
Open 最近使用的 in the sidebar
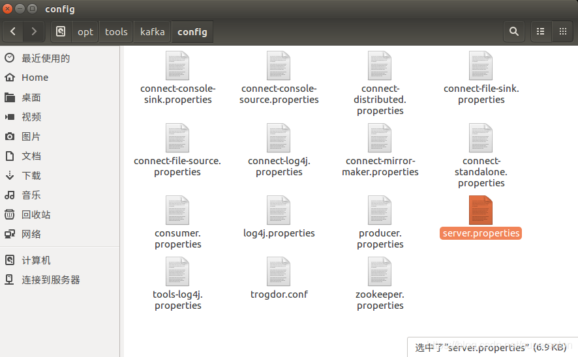(x=60, y=58)
